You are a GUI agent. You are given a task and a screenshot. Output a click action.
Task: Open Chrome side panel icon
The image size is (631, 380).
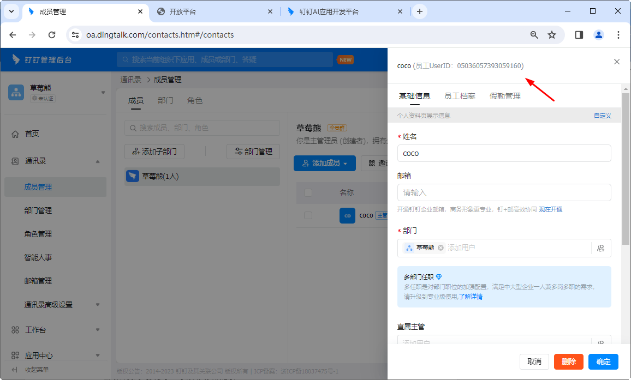pyautogui.click(x=579, y=35)
